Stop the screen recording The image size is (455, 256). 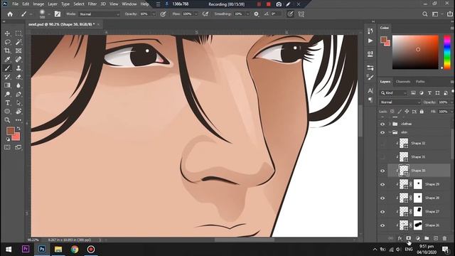pyautogui.click(x=269, y=4)
